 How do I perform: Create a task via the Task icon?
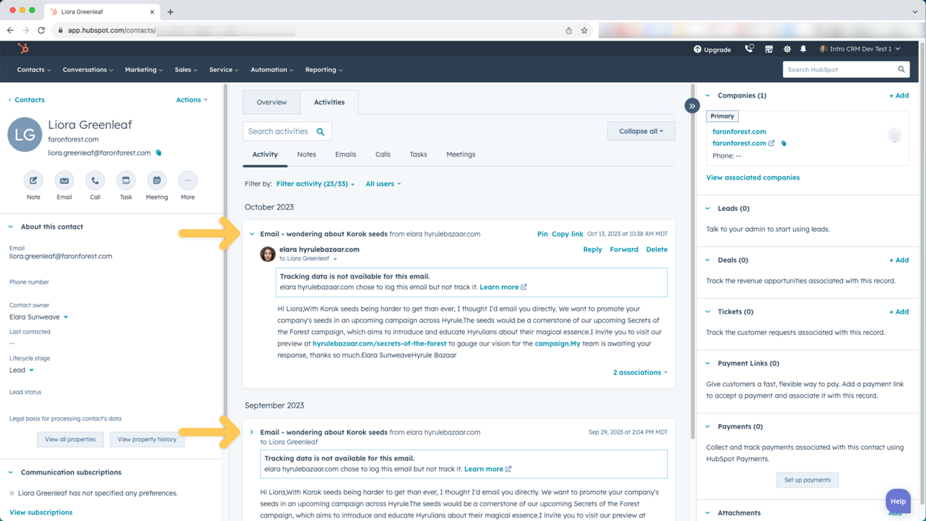tap(125, 180)
